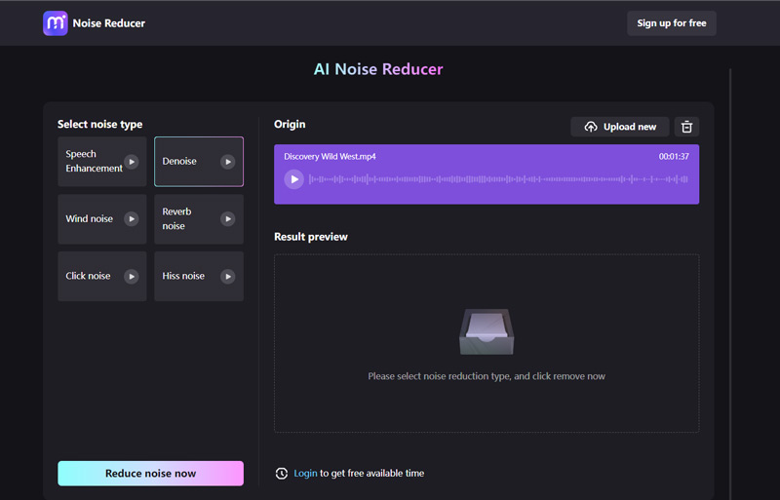Click the page vertical scrollbar
This screenshot has height=500, width=780.
point(730,284)
